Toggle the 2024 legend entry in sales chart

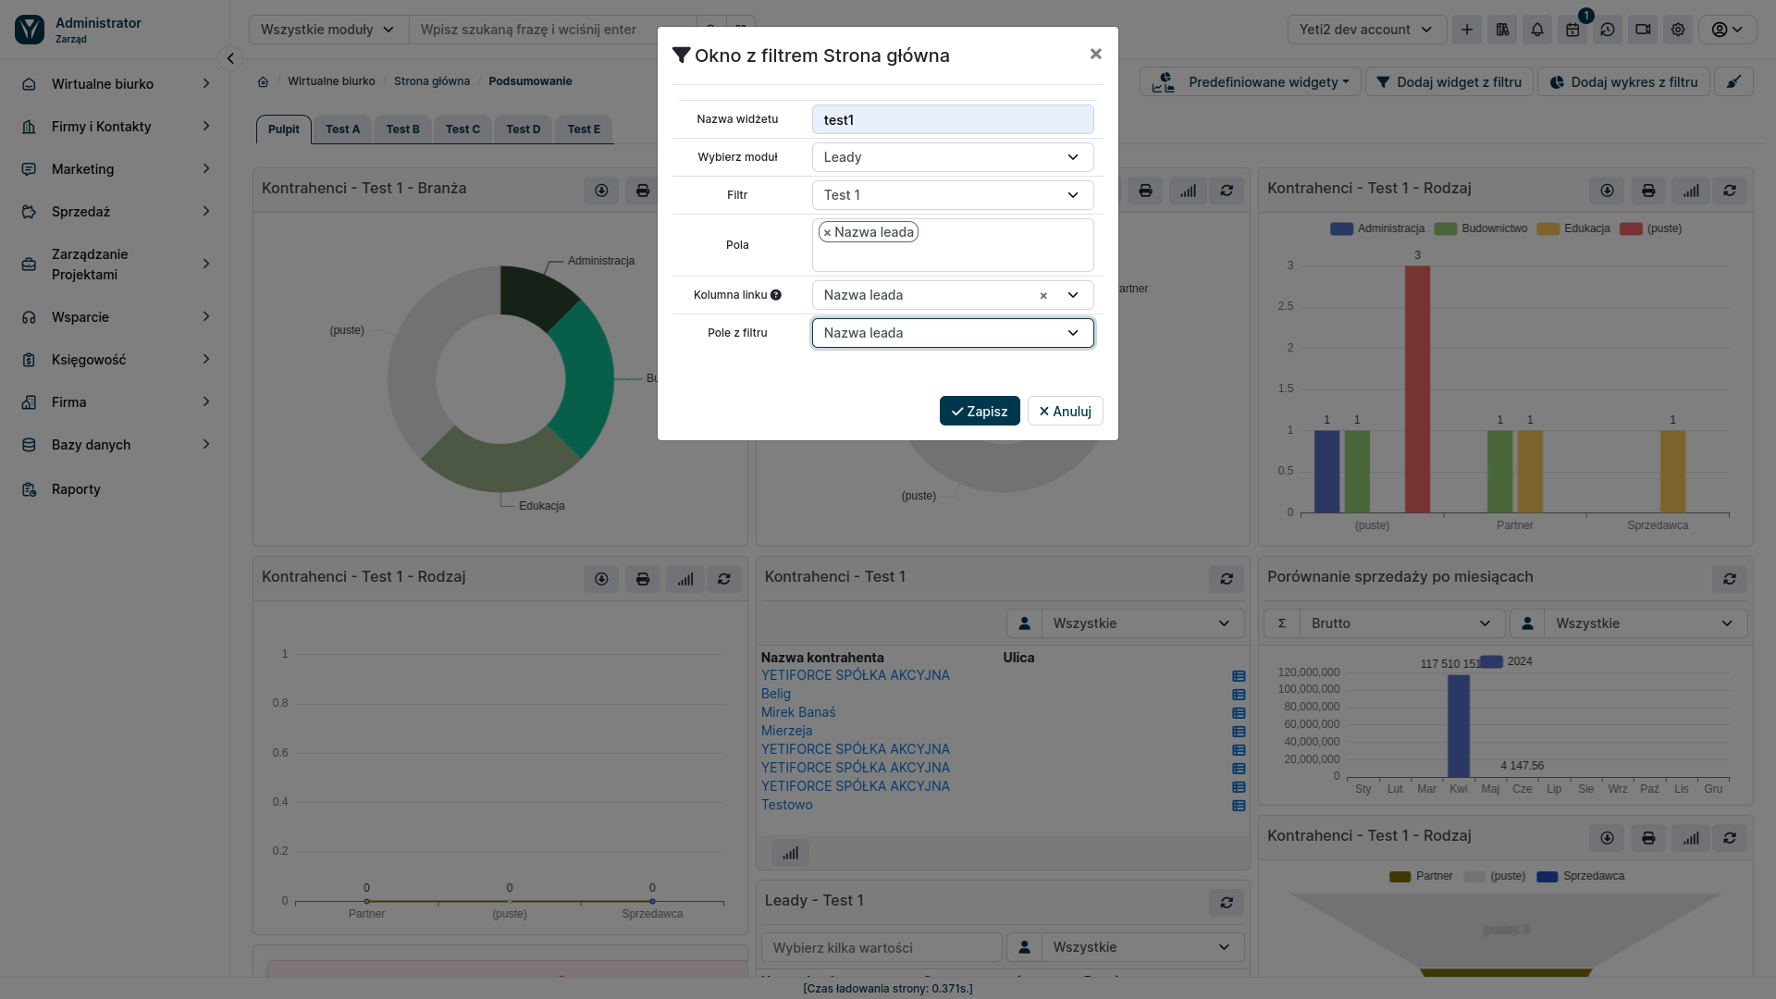pyautogui.click(x=1507, y=661)
